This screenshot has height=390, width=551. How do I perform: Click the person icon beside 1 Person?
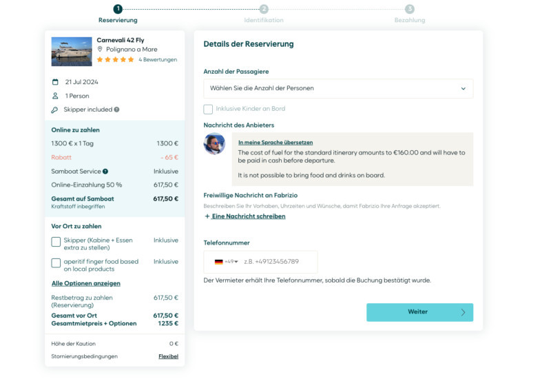pyautogui.click(x=55, y=96)
